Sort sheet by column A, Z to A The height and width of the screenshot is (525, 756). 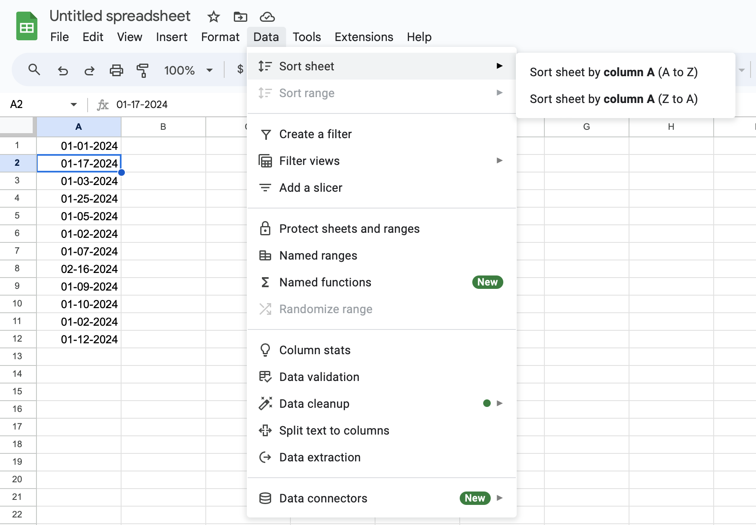pyautogui.click(x=626, y=99)
